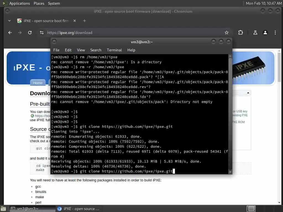This screenshot has height=212, width=283.
Task: Click the 'Directory not empty' error line in terminal
Action: (x=132, y=102)
